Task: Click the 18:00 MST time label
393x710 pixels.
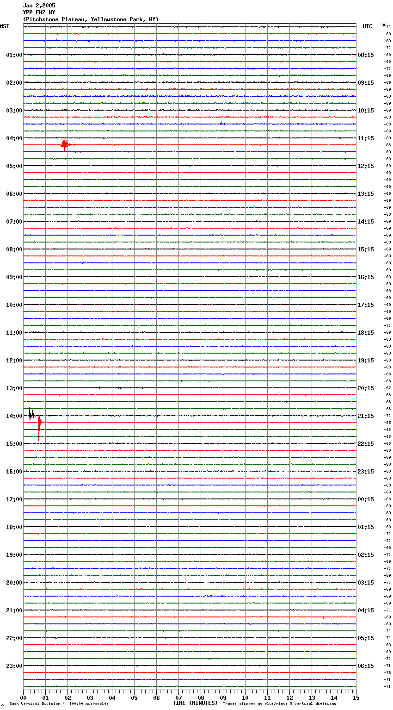Action: (x=14, y=527)
